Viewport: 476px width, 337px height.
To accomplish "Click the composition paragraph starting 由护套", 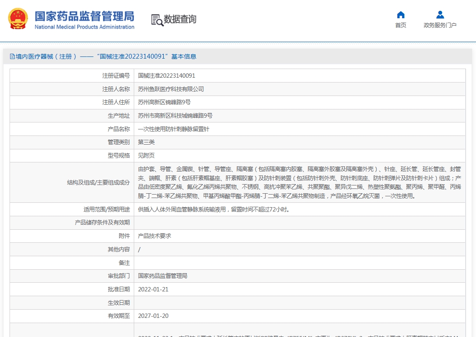I will 300,182.
